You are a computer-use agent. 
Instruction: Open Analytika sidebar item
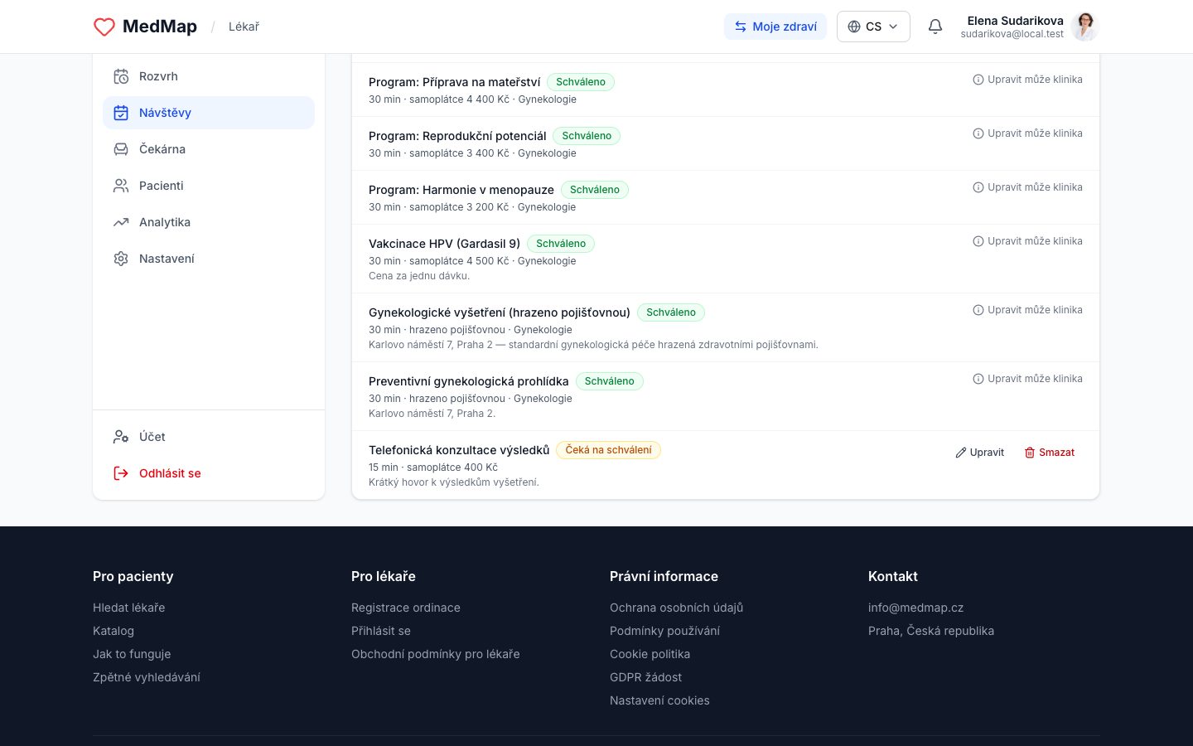tap(209, 222)
